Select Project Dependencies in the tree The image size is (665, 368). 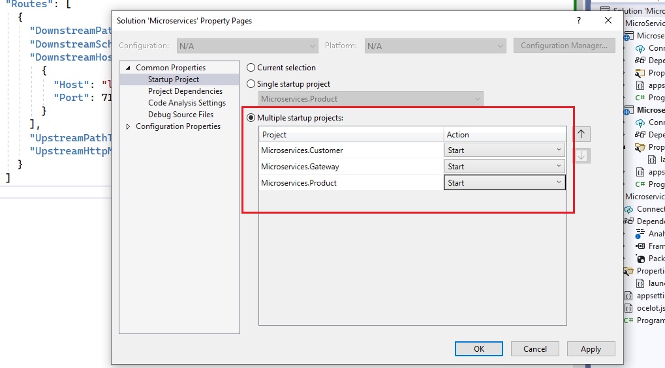(185, 91)
